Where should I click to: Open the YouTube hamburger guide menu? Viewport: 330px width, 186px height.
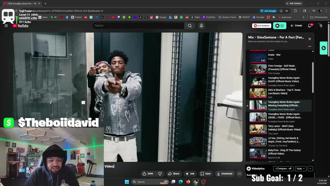(6, 26)
